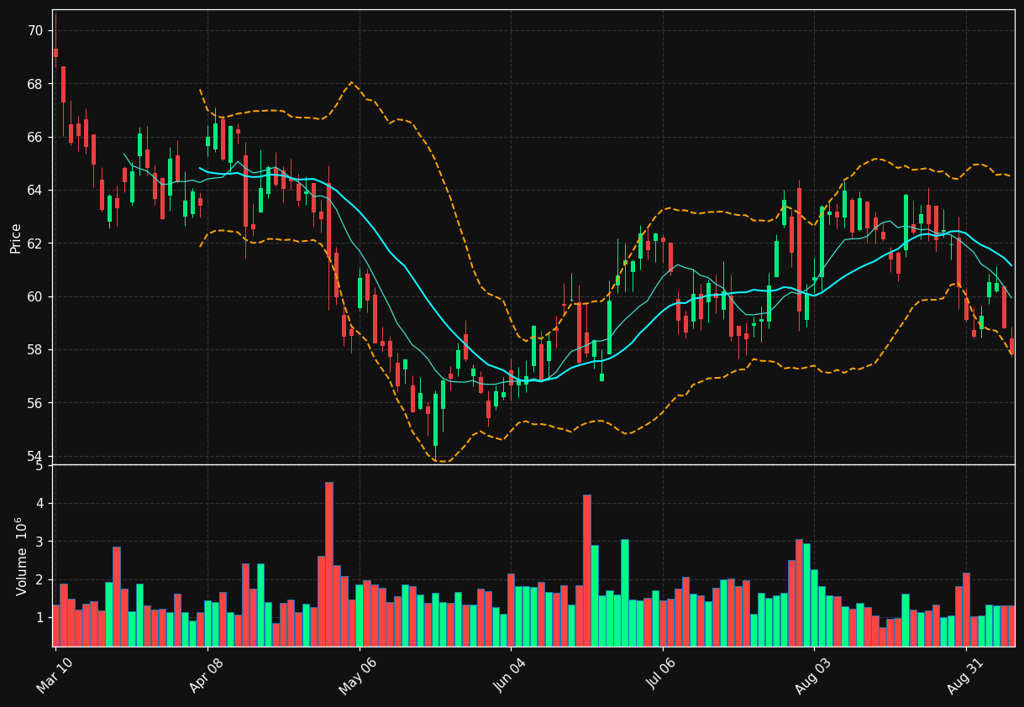Click the 3 volume axis tick label
This screenshot has height=707, width=1024.
point(39,542)
